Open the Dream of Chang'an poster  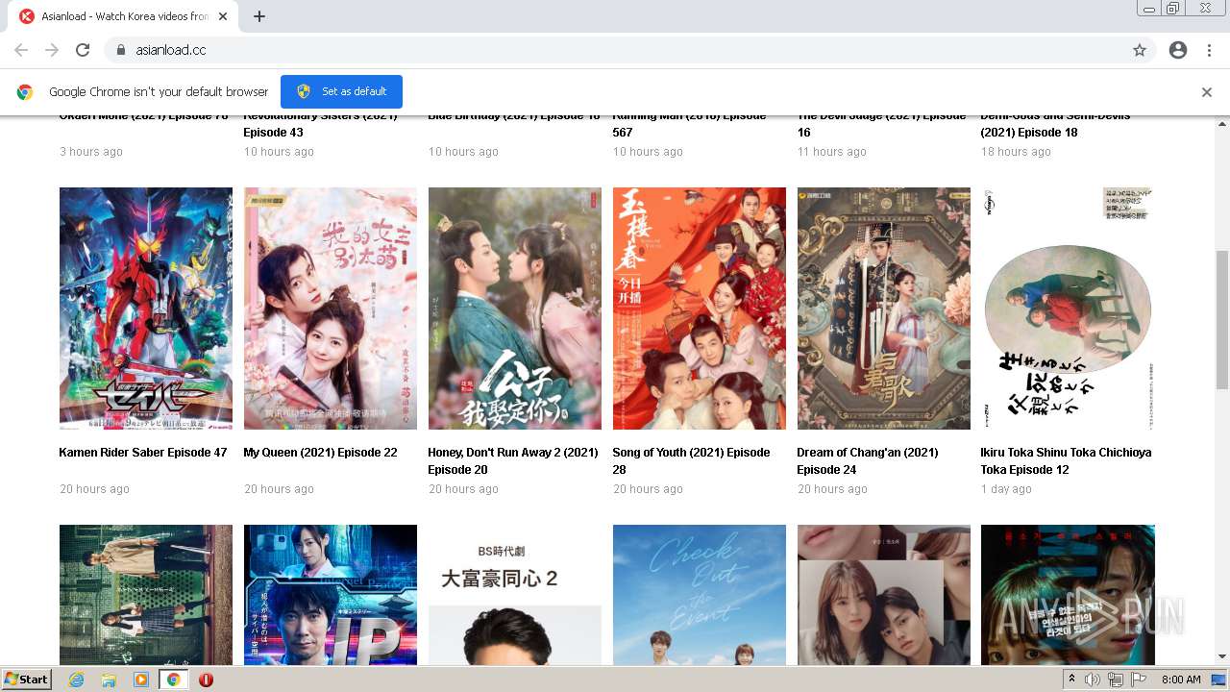[884, 309]
